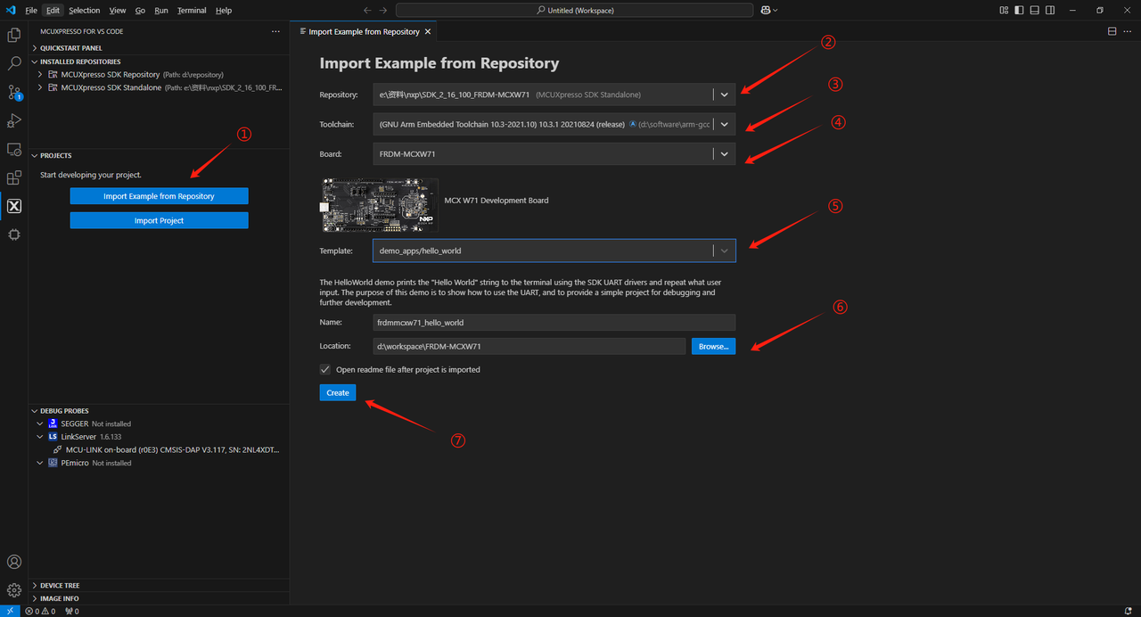
Task: Expand the Quickstart Panel section
Action: point(71,48)
